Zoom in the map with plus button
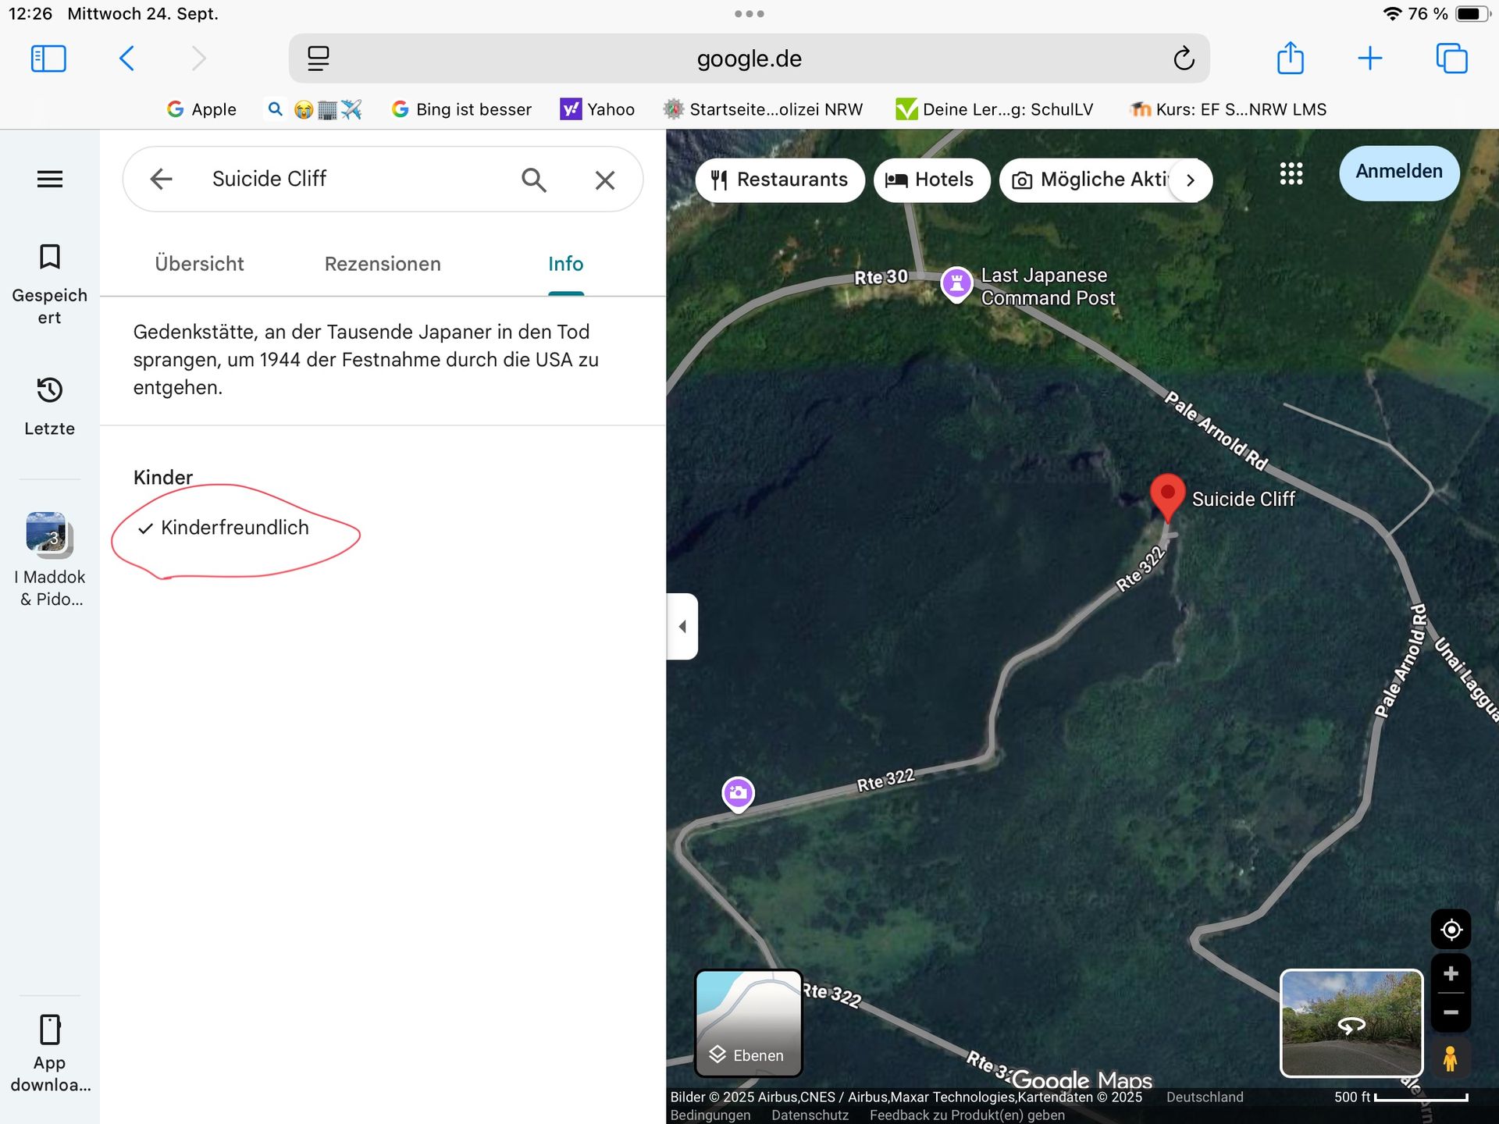Image resolution: width=1499 pixels, height=1124 pixels. pyautogui.click(x=1451, y=974)
